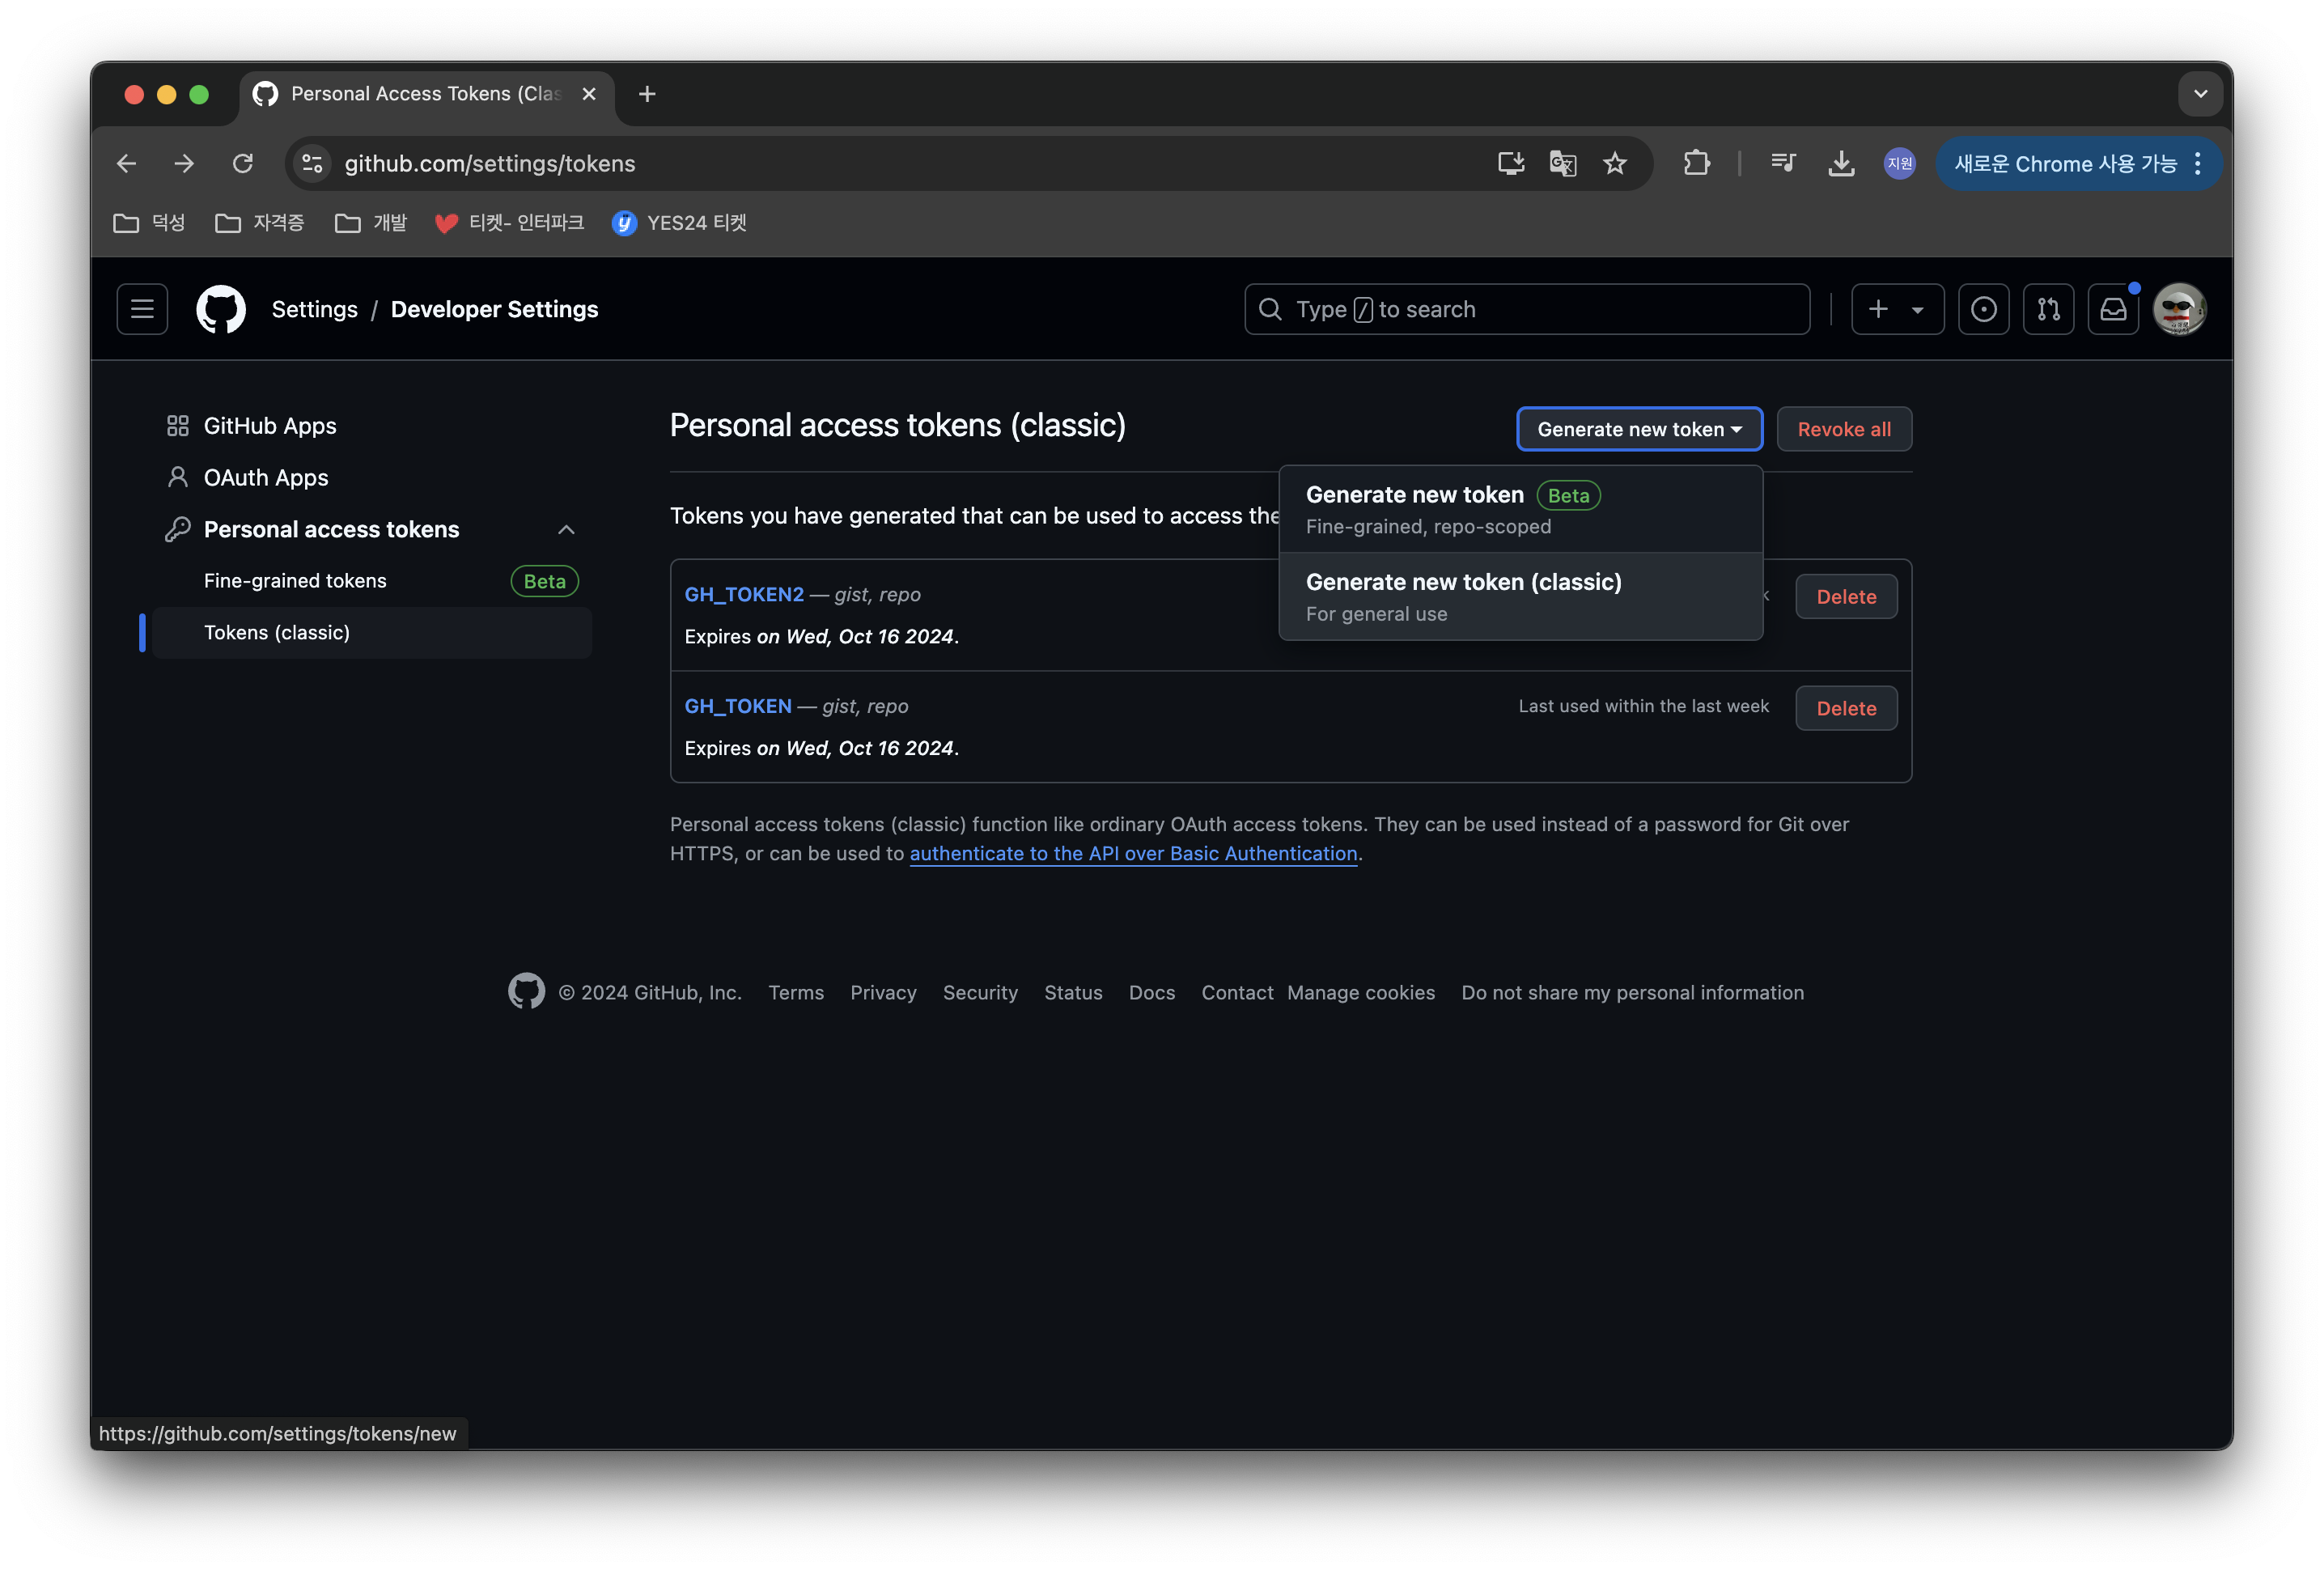Open the create new plus dropdown in the header
This screenshot has width=2324, height=1570.
tap(1896, 309)
